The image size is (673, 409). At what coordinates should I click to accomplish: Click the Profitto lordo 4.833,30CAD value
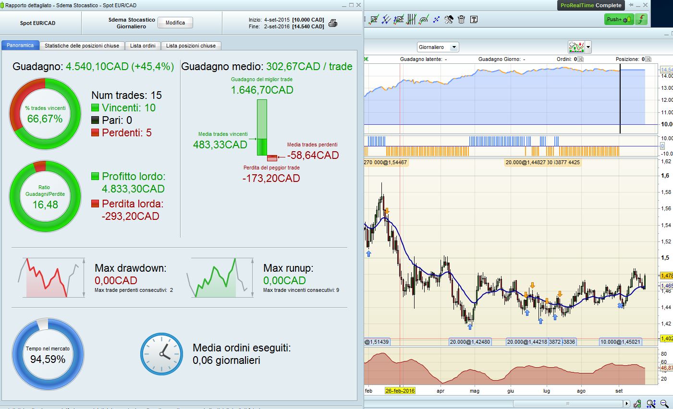pos(134,189)
